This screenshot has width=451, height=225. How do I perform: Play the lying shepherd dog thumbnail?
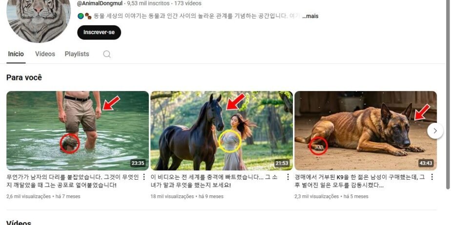coord(366,131)
